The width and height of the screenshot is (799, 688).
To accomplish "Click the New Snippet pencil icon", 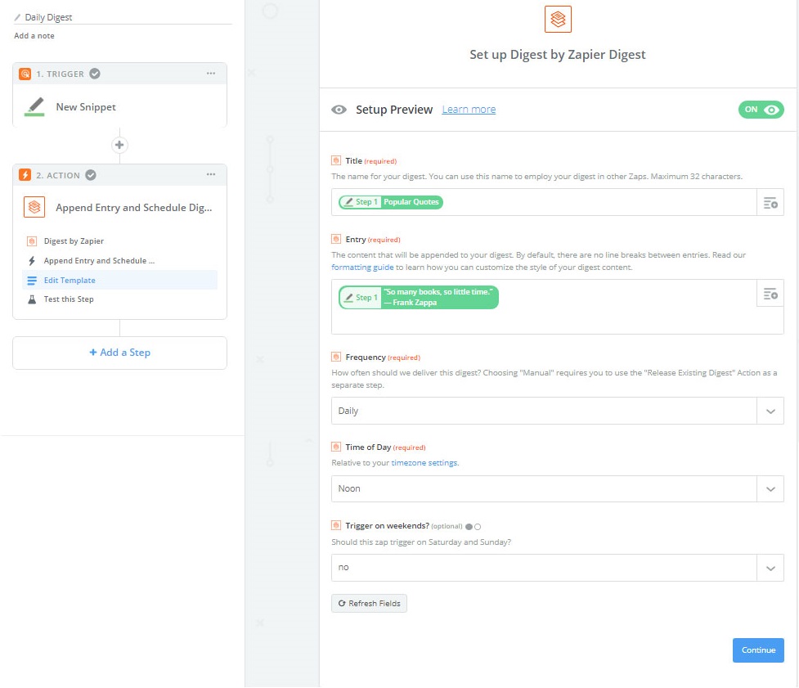I will point(34,106).
